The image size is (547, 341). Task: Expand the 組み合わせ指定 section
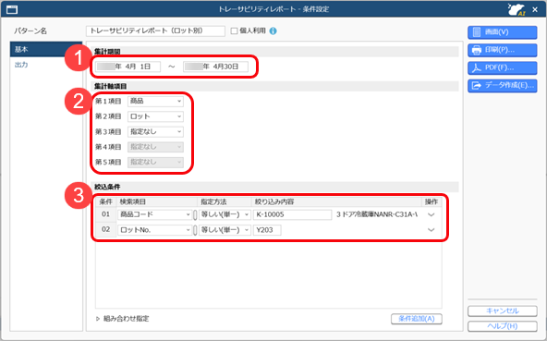[123, 319]
